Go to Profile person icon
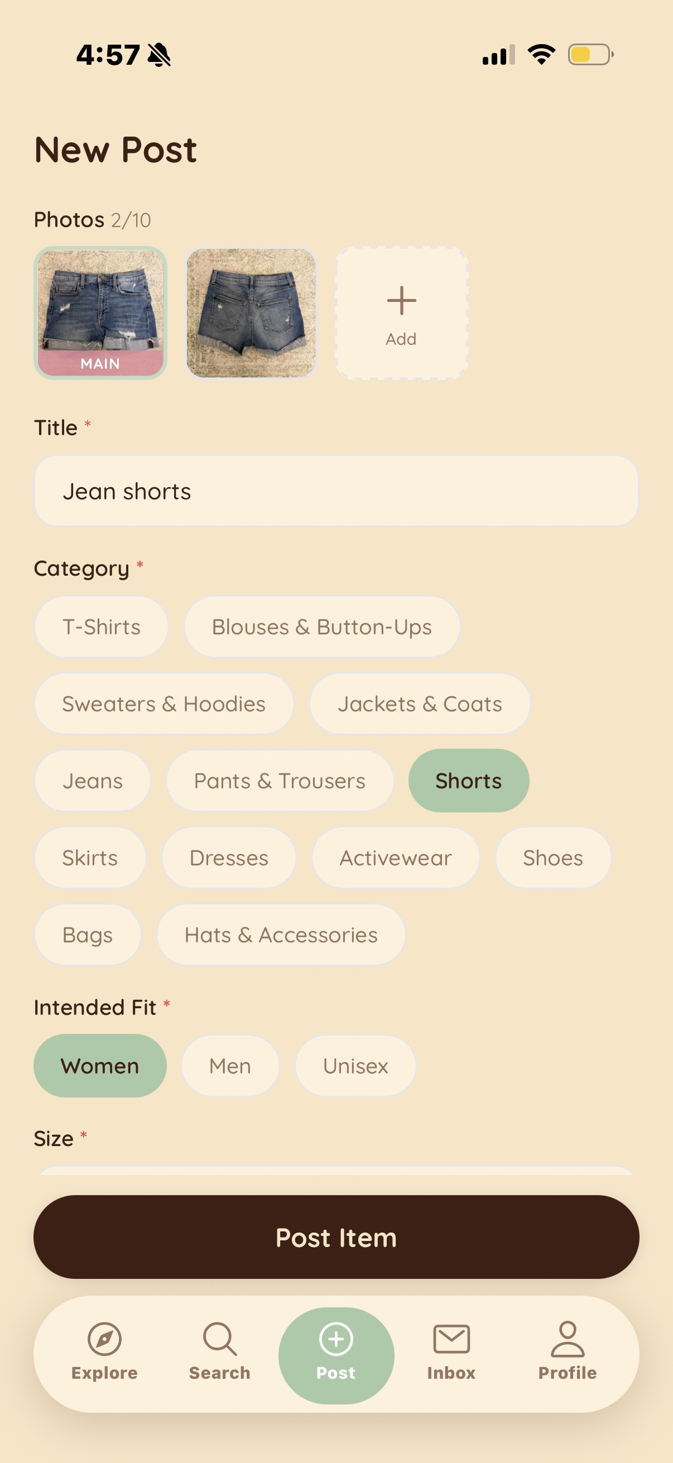Screen dimensions: 673x1463 coord(568,1339)
